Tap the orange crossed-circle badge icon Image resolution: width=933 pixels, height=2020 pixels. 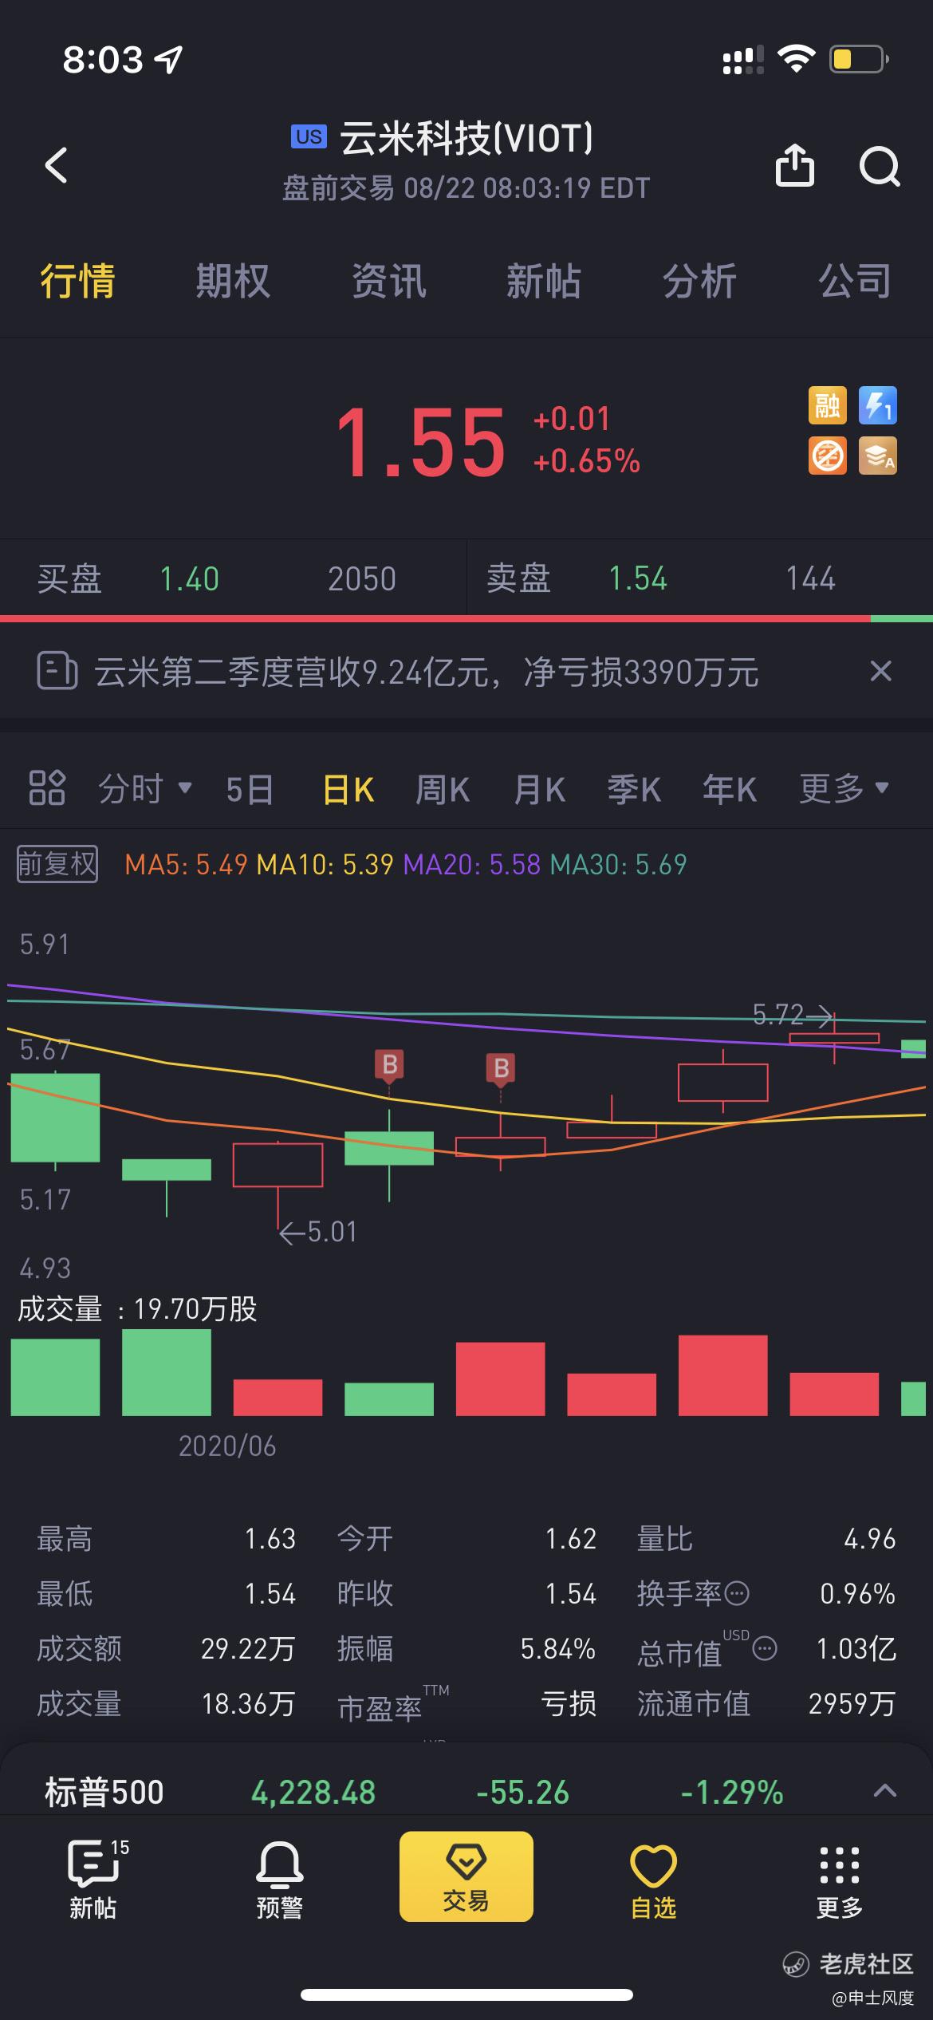pyautogui.click(x=827, y=456)
